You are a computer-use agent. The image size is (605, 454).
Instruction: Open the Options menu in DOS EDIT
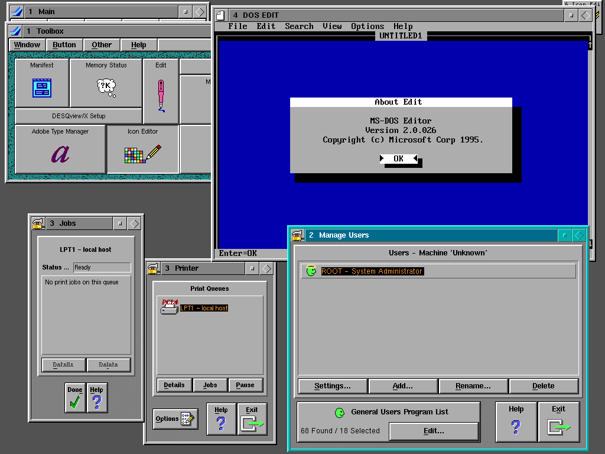pos(367,26)
